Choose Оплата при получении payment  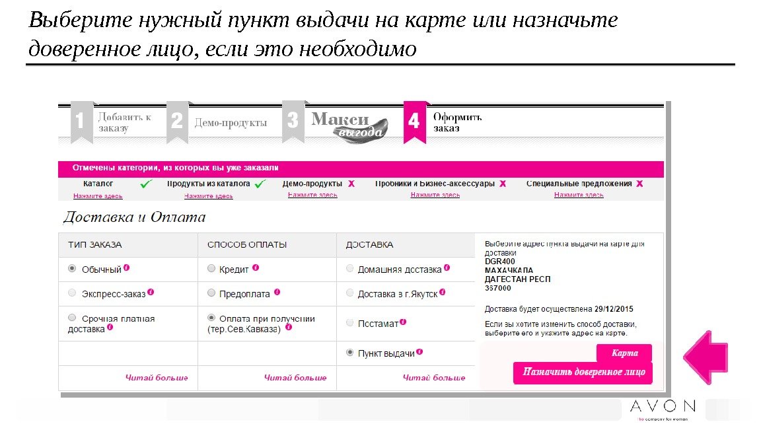pos(211,318)
